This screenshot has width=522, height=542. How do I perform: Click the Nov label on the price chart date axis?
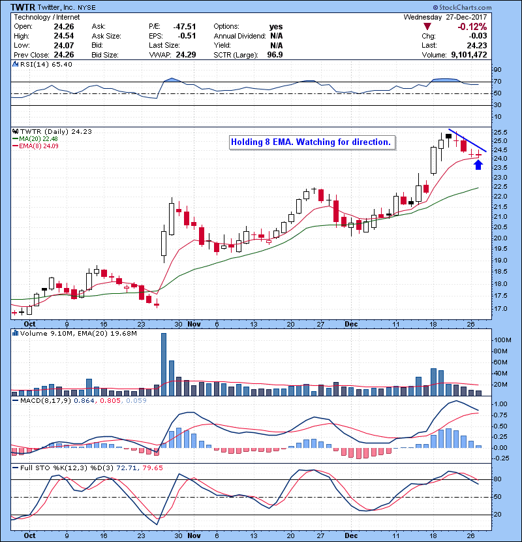tap(194, 325)
